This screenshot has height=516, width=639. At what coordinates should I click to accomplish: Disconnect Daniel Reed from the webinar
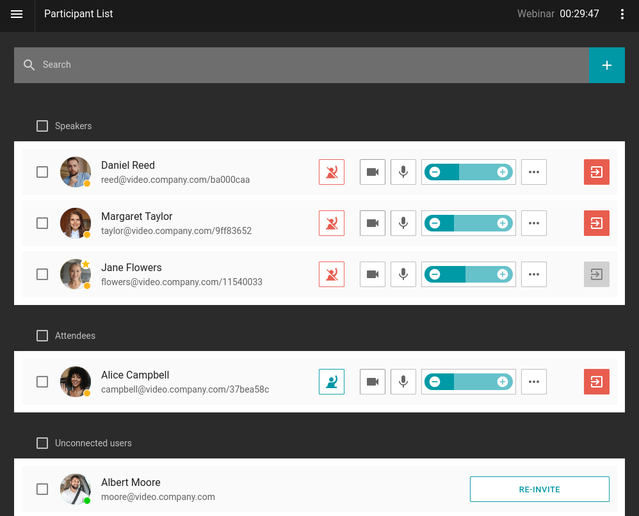coord(596,172)
